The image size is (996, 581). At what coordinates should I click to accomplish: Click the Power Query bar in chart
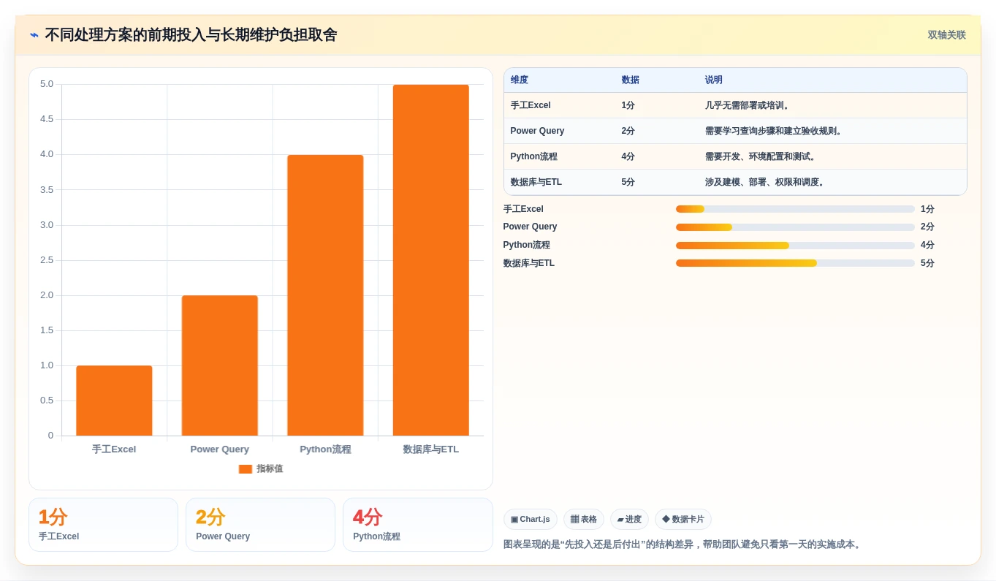tap(220, 365)
